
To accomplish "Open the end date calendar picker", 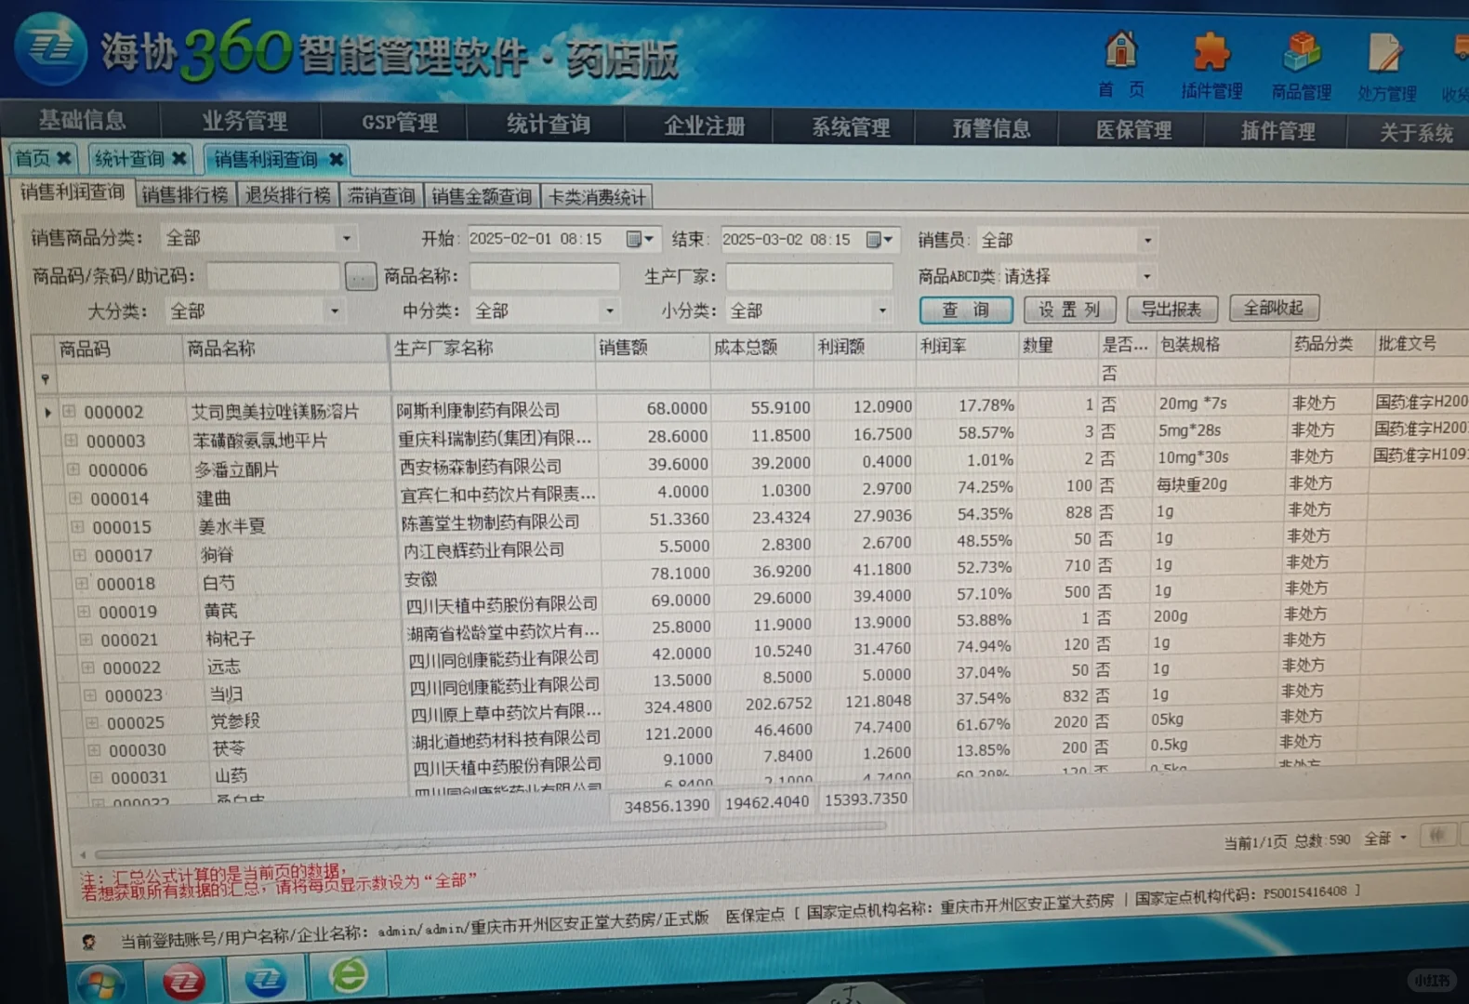I will click(x=879, y=240).
